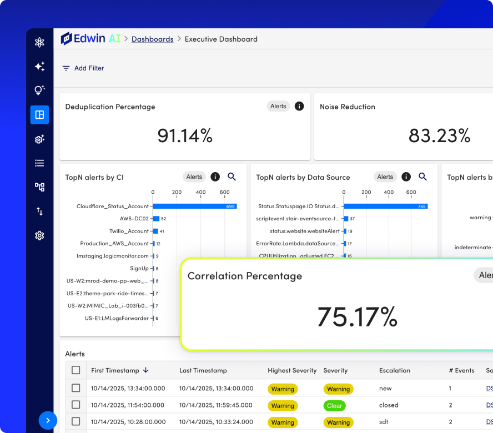Click the Alerts tag on TopN by Data Source
The height and width of the screenshot is (433, 493).
385,177
